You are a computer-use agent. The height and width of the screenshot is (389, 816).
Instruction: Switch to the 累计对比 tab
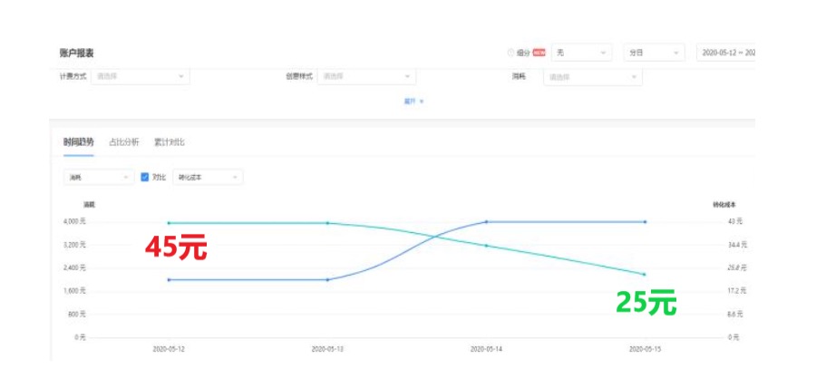[x=170, y=142]
